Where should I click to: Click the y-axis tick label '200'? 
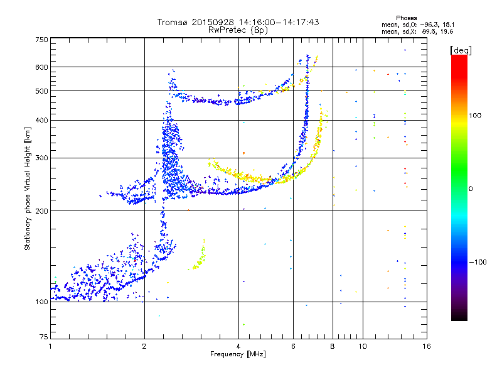[41, 211]
